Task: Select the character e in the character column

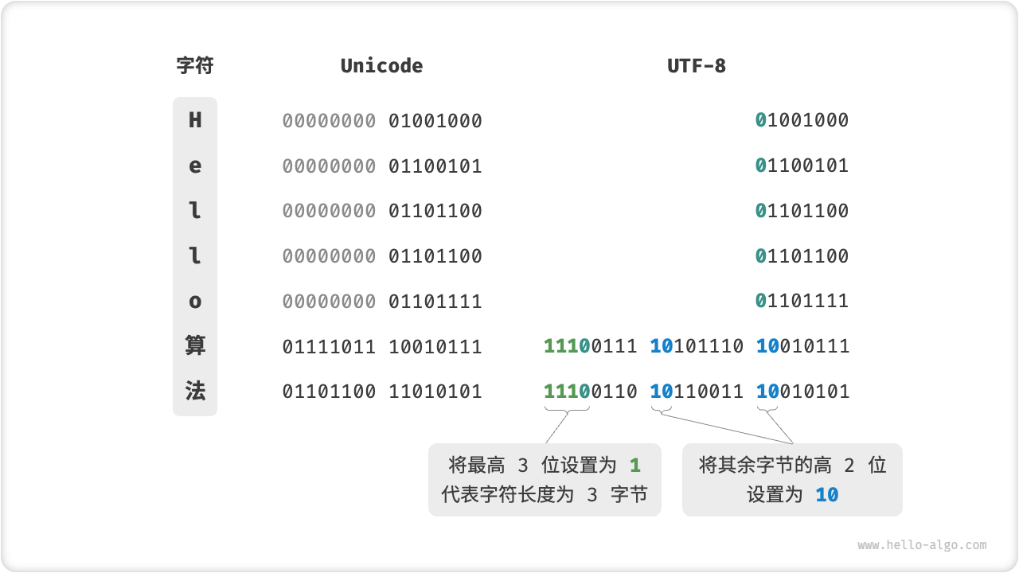Action: click(195, 166)
